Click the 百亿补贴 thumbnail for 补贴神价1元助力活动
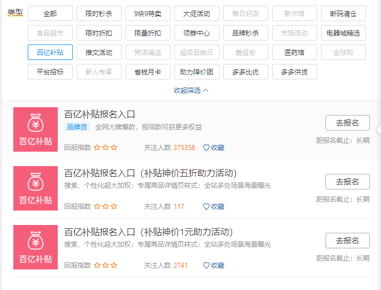This screenshot has width=381, height=290. 36,247
